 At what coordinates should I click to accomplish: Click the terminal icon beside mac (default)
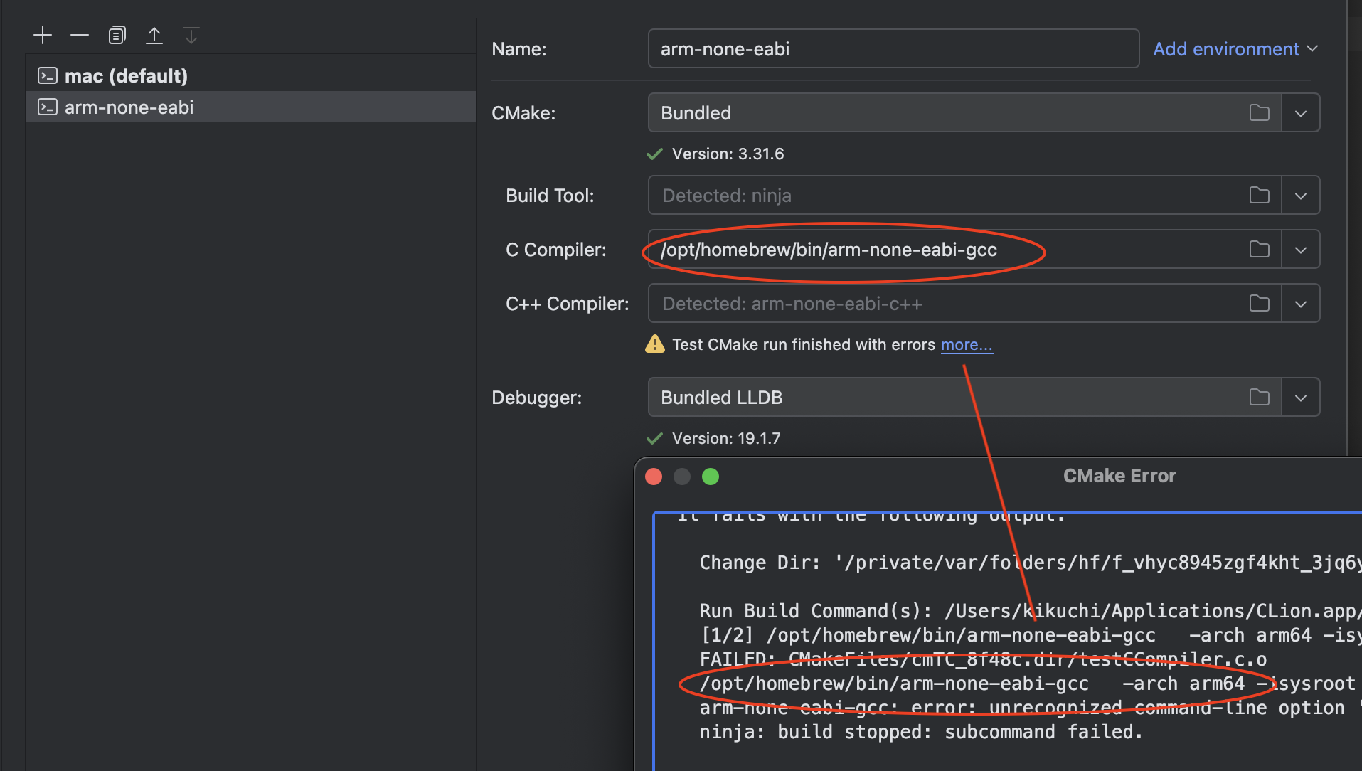[x=48, y=75]
